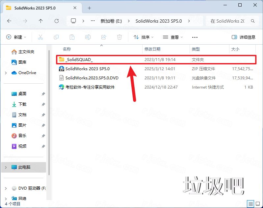This screenshot has width=263, height=208.
Task: Expand chevron after SolidWorks 2023 SP5.0 breadcrumb
Action: pyautogui.click(x=189, y=21)
